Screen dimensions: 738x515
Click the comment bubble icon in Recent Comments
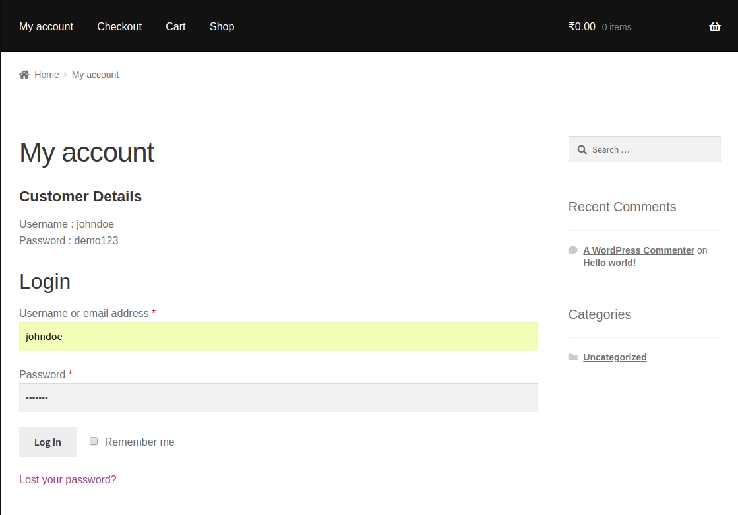572,250
